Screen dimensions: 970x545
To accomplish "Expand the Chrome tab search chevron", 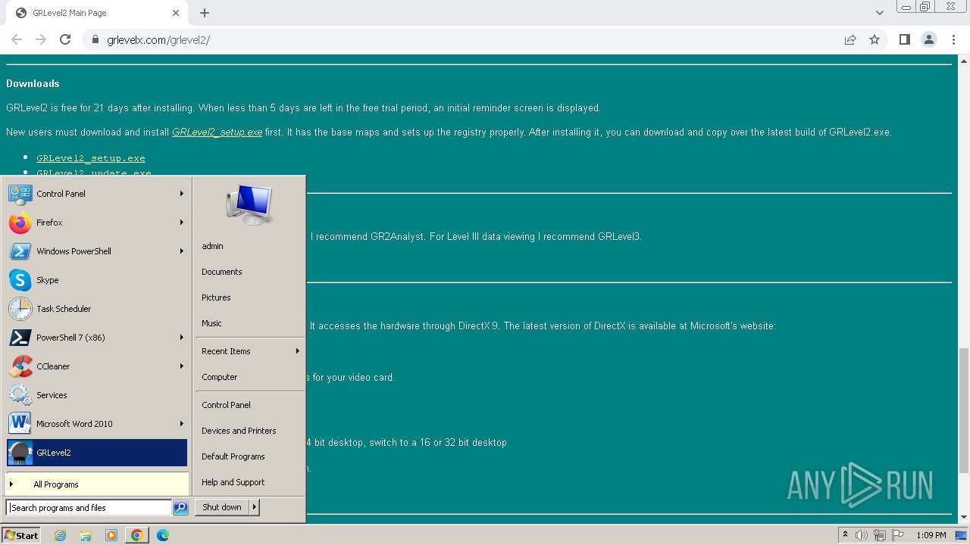I will coord(880,13).
